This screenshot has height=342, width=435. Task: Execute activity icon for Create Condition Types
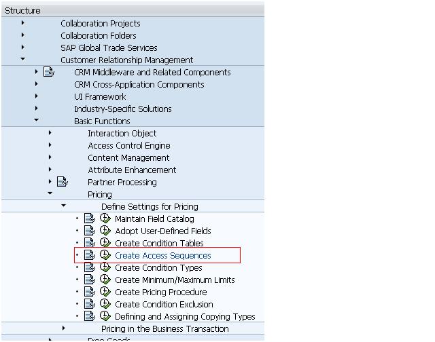[x=105, y=267]
